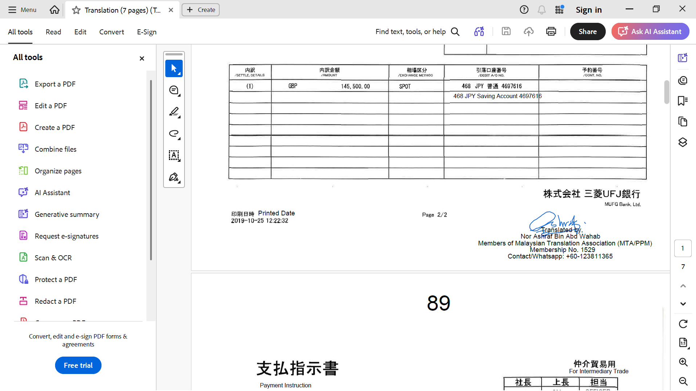This screenshot has width=696, height=391.
Task: Show notifications bell
Action: tap(542, 10)
